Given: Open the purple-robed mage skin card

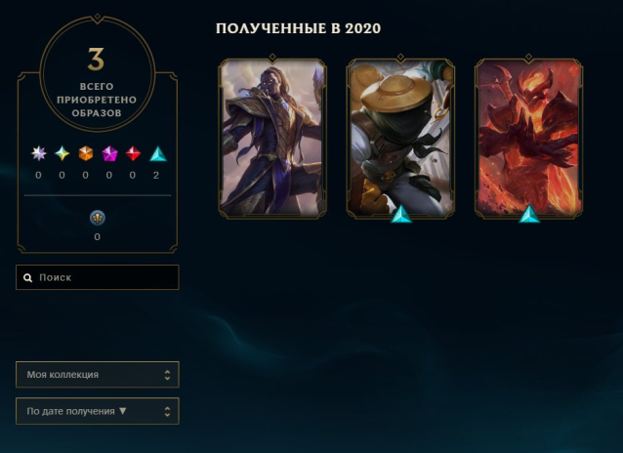Looking at the screenshot, I should click(272, 137).
